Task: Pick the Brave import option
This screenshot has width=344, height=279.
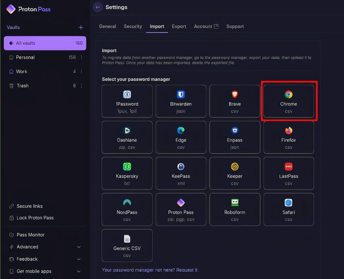Action: coord(235,101)
